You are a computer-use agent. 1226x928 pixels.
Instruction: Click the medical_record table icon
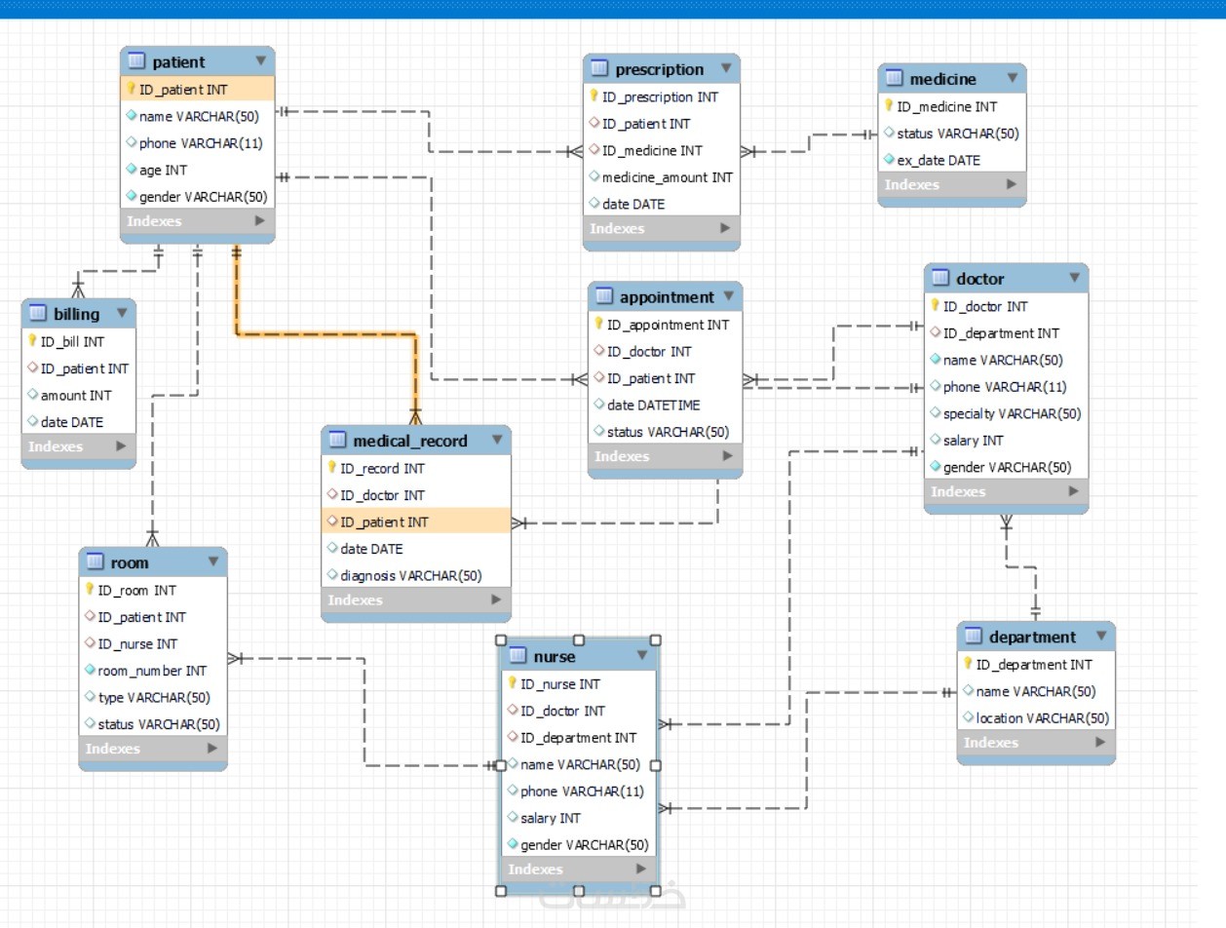pos(337,441)
